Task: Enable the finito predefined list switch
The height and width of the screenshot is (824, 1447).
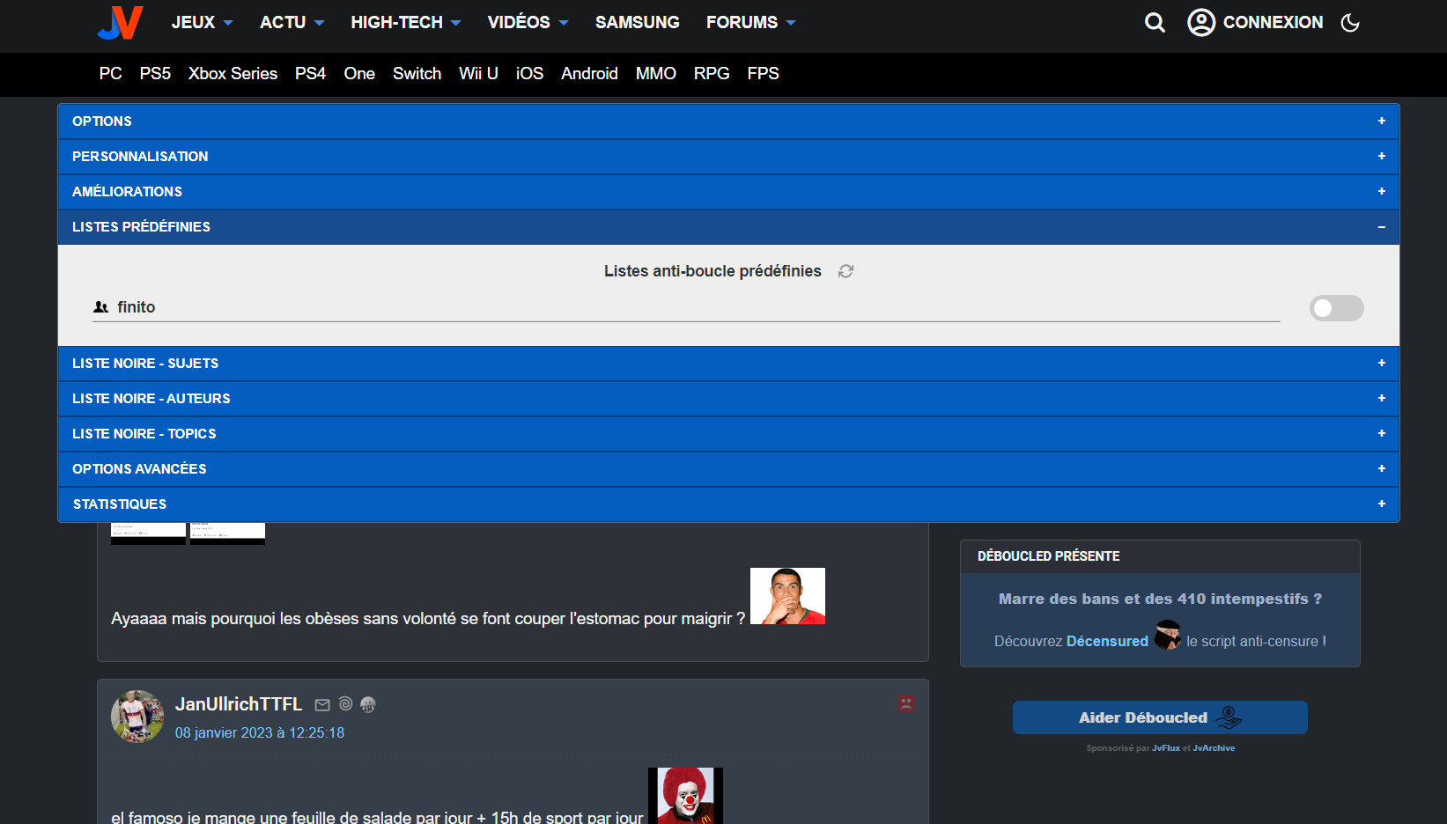Action: 1336,308
